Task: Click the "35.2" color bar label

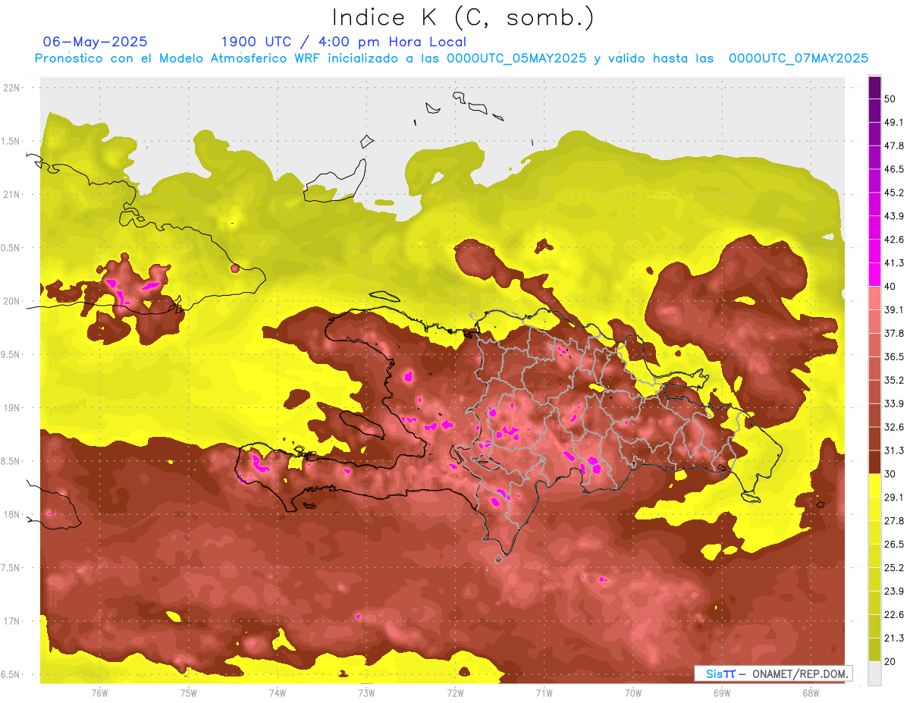Action: (x=894, y=380)
